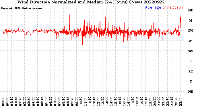This screenshot has width=198, height=107.
Task: Click the 07:00 time axis label
Action: [55, 101]
